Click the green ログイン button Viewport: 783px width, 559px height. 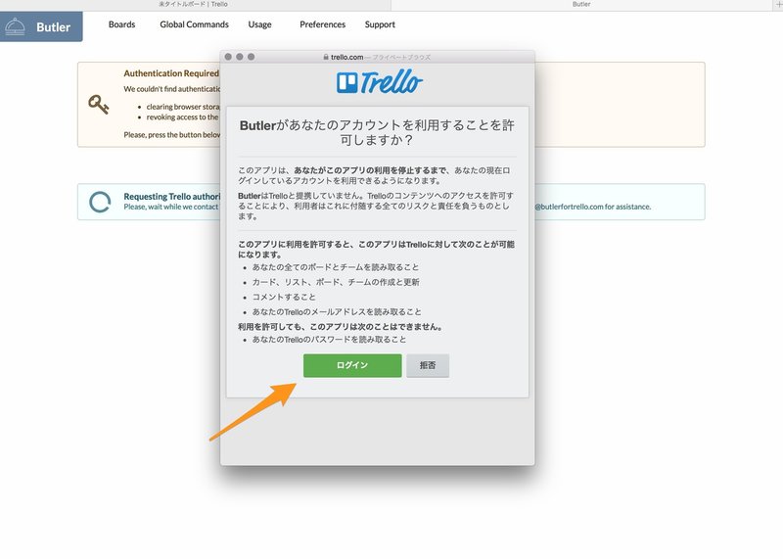[352, 366]
